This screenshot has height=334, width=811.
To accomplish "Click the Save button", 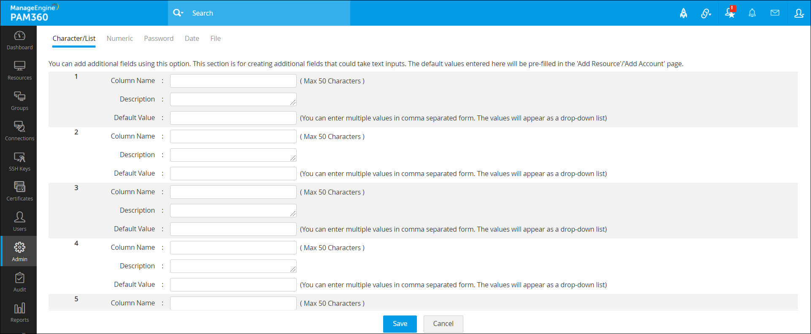I will (x=400, y=323).
